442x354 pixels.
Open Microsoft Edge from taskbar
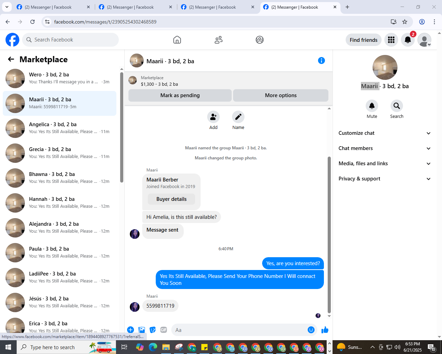[x=153, y=347]
